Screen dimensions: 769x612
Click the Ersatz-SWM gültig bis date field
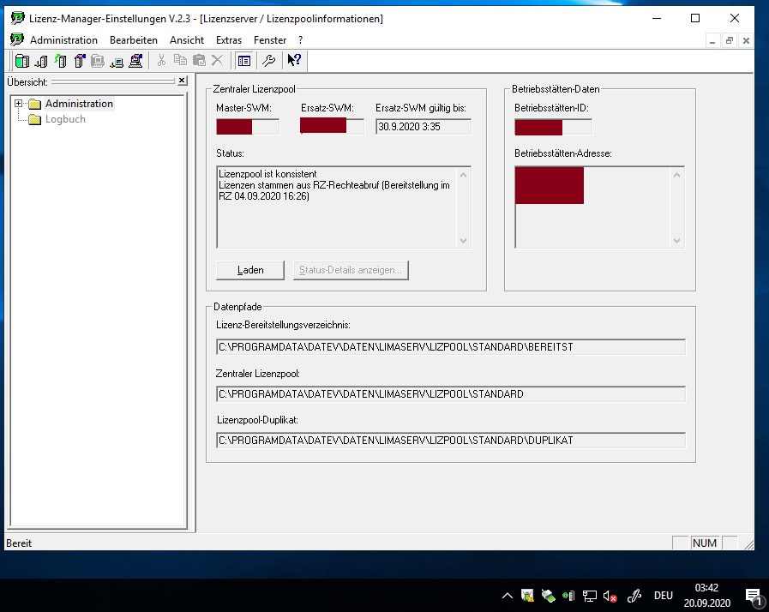pyautogui.click(x=423, y=127)
